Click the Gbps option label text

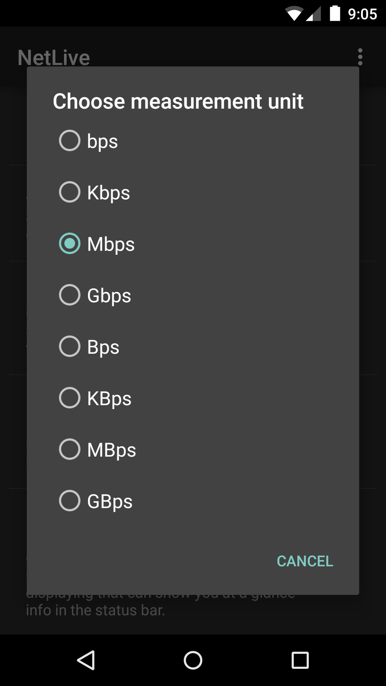click(109, 295)
